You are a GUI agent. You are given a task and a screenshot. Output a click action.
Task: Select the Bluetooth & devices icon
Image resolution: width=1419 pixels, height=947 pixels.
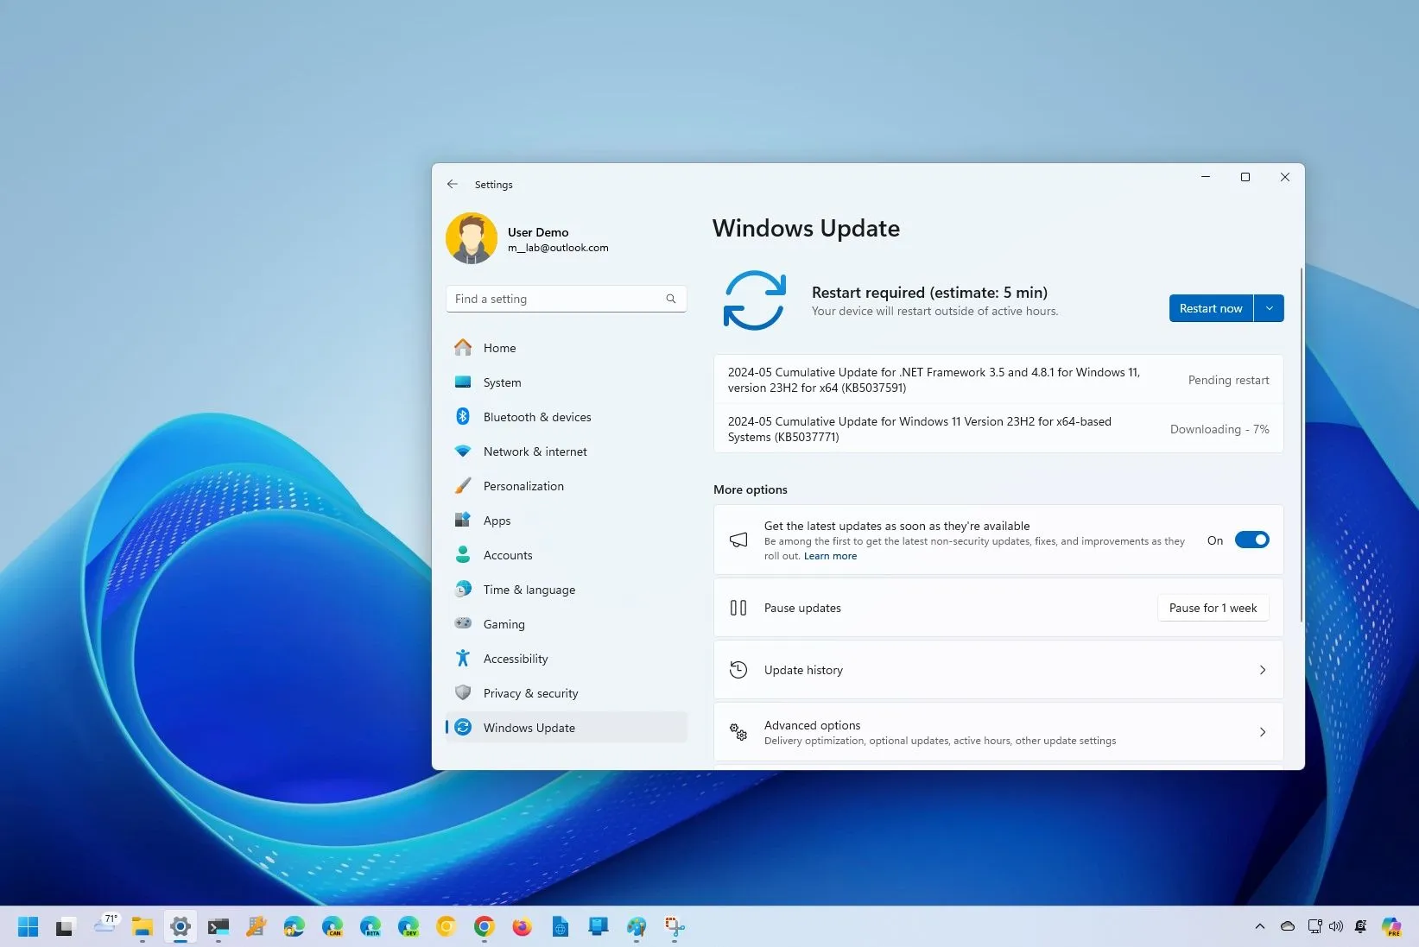coord(464,416)
